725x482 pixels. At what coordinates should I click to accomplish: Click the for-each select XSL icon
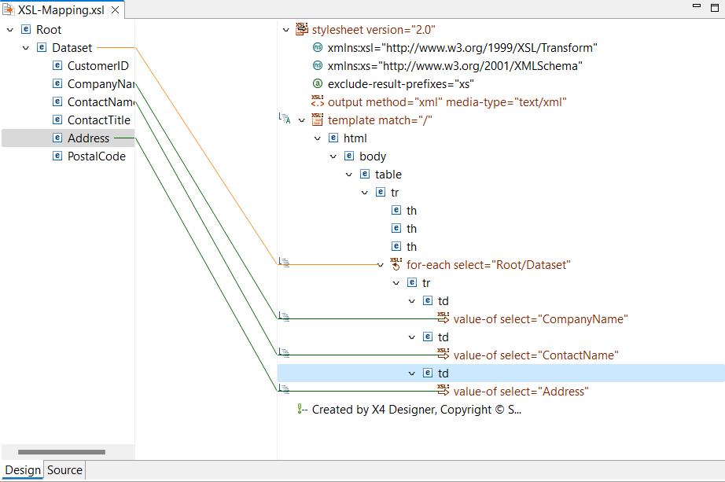pos(396,265)
